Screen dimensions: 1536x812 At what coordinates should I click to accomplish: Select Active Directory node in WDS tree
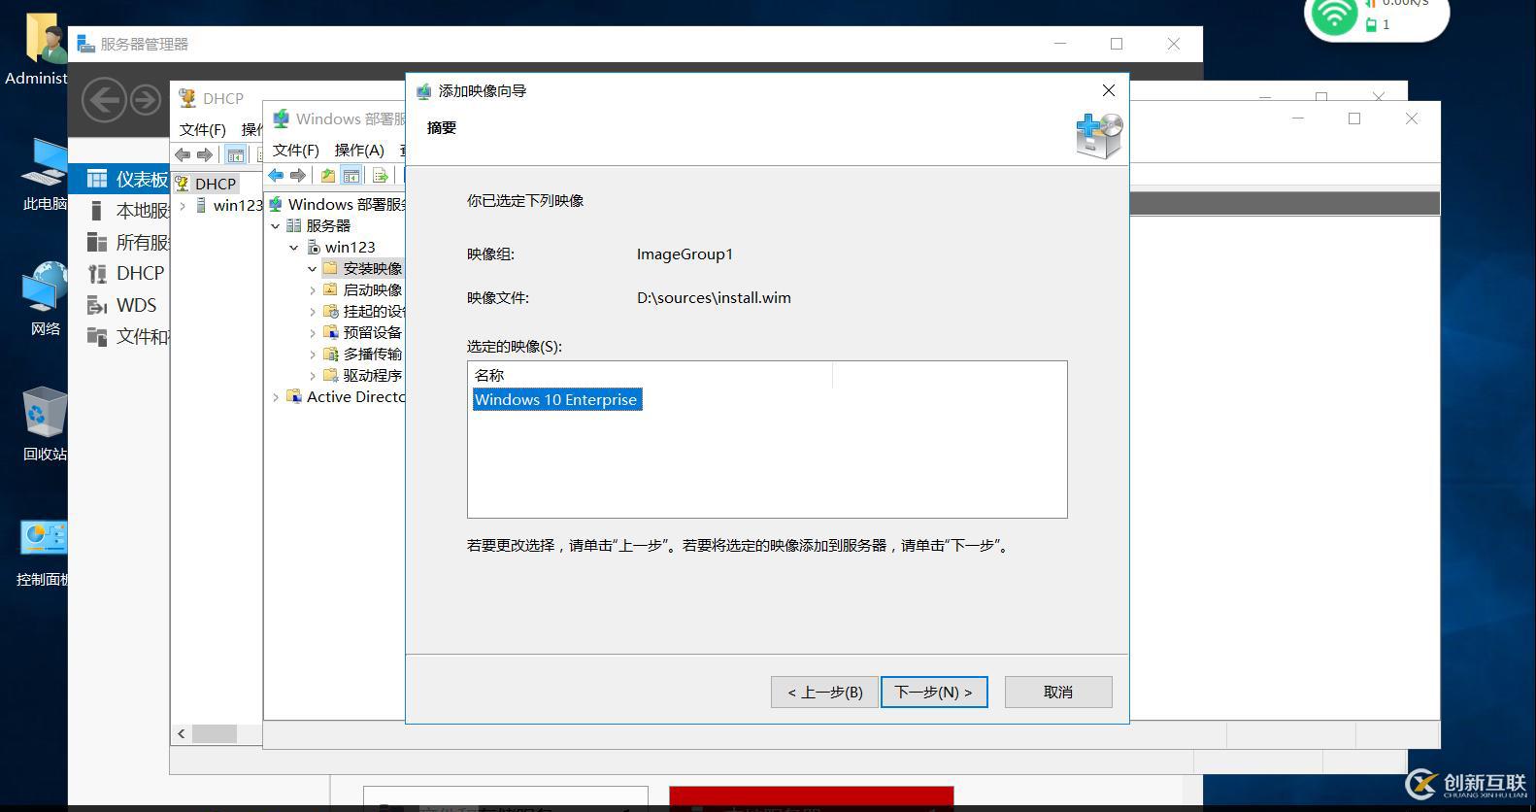coord(347,396)
